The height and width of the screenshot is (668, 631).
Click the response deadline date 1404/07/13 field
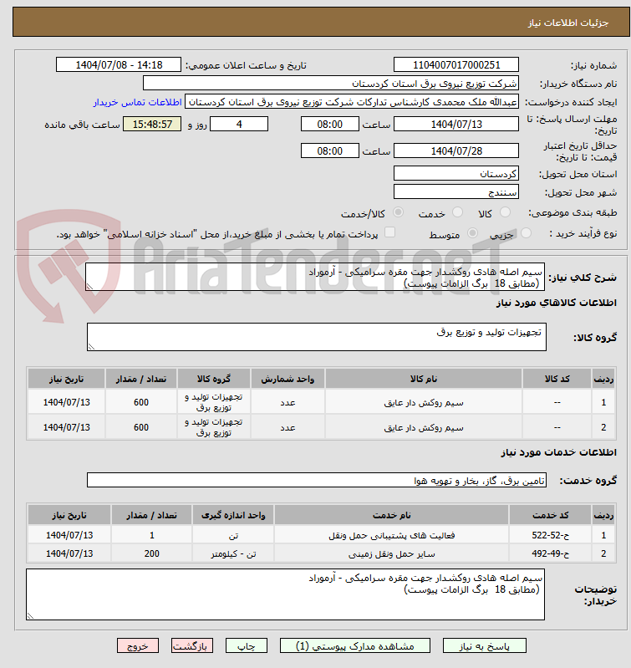point(456,124)
